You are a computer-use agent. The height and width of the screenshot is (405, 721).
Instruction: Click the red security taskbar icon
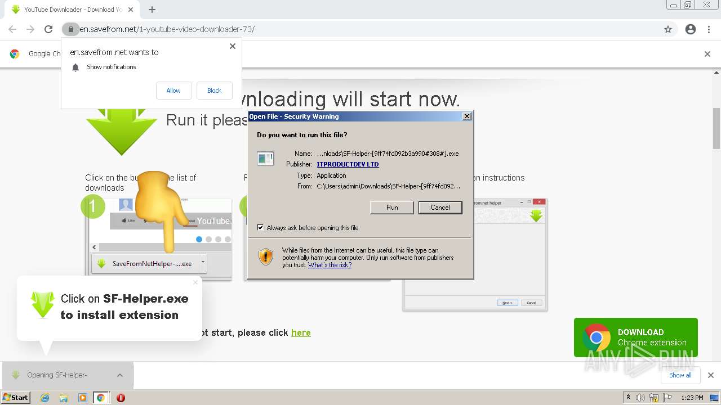(121, 398)
